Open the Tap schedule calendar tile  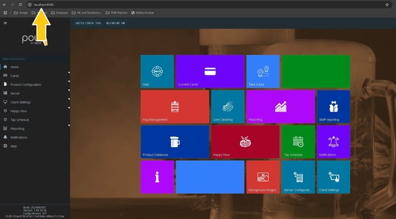(x=298, y=142)
